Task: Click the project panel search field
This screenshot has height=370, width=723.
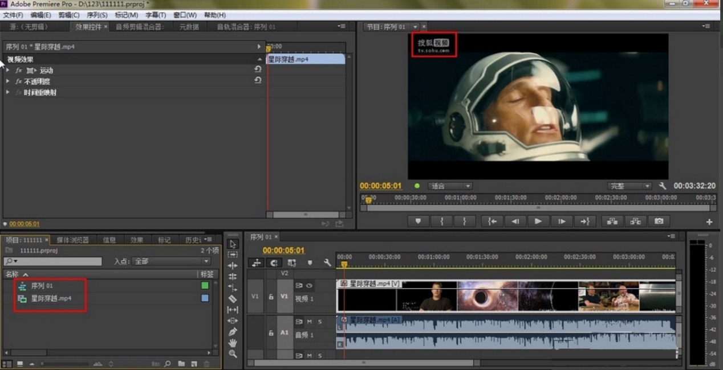Action: [x=53, y=261]
